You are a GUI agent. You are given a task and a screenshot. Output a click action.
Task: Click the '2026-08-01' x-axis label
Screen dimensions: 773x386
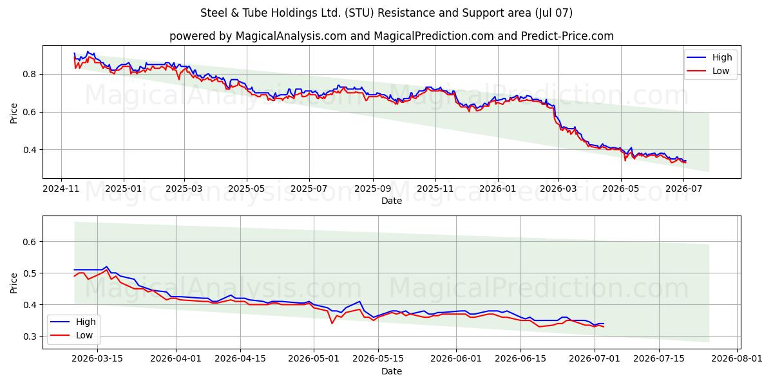pos(737,360)
